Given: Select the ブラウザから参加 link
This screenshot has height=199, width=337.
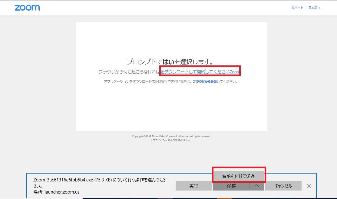Looking at the screenshot, I should tap(204, 81).
